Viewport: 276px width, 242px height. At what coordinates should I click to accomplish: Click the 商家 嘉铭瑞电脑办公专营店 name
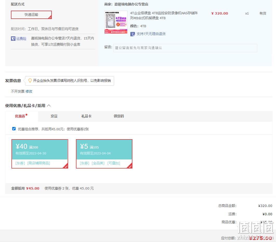pyautogui.click(x=131, y=4)
